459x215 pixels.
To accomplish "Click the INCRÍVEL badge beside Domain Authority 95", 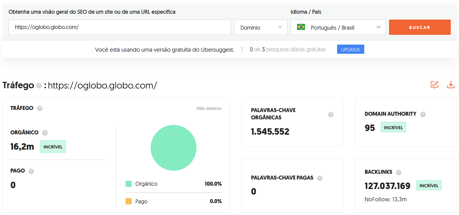I will pyautogui.click(x=393, y=127).
